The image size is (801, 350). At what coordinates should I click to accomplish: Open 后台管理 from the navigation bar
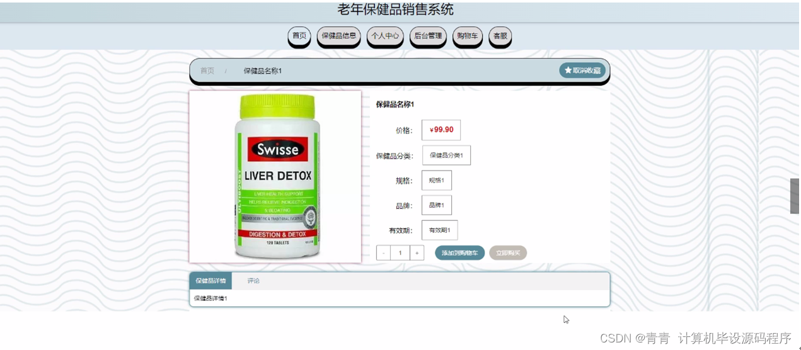[x=428, y=36]
